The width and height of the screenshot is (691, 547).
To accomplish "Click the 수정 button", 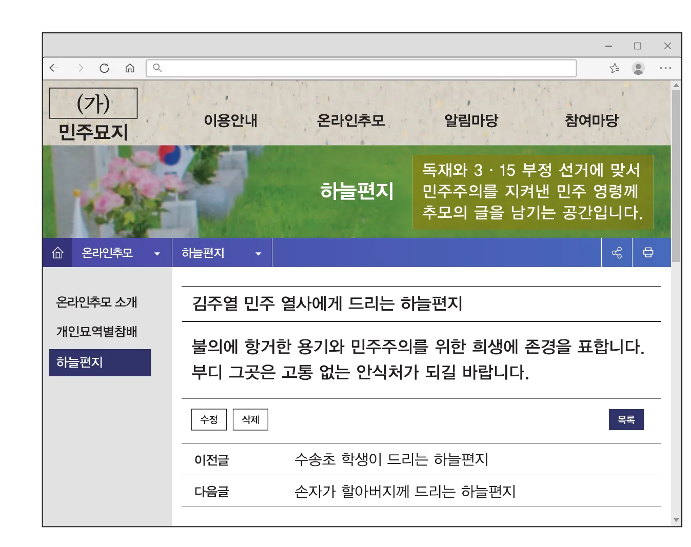I will coord(209,419).
